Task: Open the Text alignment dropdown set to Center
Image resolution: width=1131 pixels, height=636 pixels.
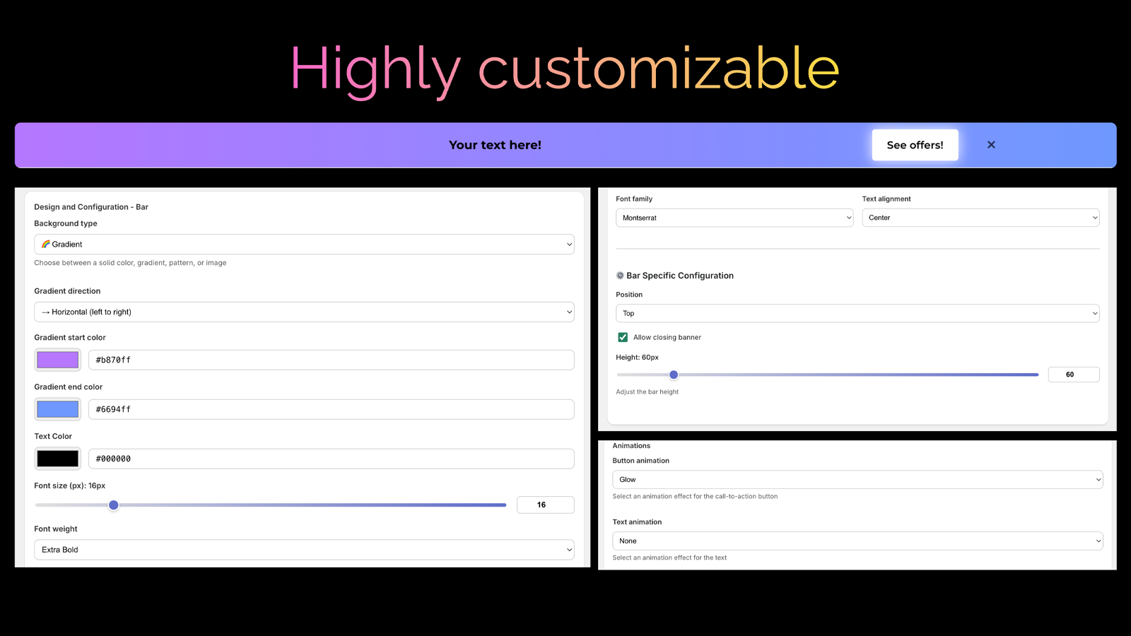Action: click(980, 218)
